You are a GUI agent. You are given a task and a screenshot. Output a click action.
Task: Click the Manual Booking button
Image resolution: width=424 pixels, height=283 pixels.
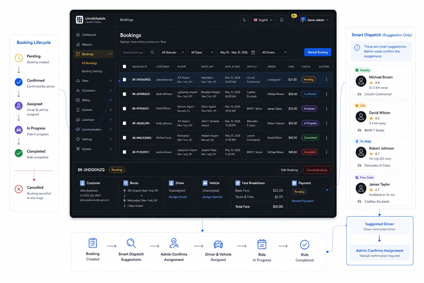pos(318,52)
